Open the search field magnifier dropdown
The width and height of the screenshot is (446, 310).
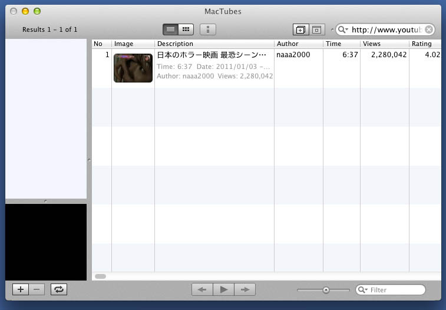click(343, 29)
